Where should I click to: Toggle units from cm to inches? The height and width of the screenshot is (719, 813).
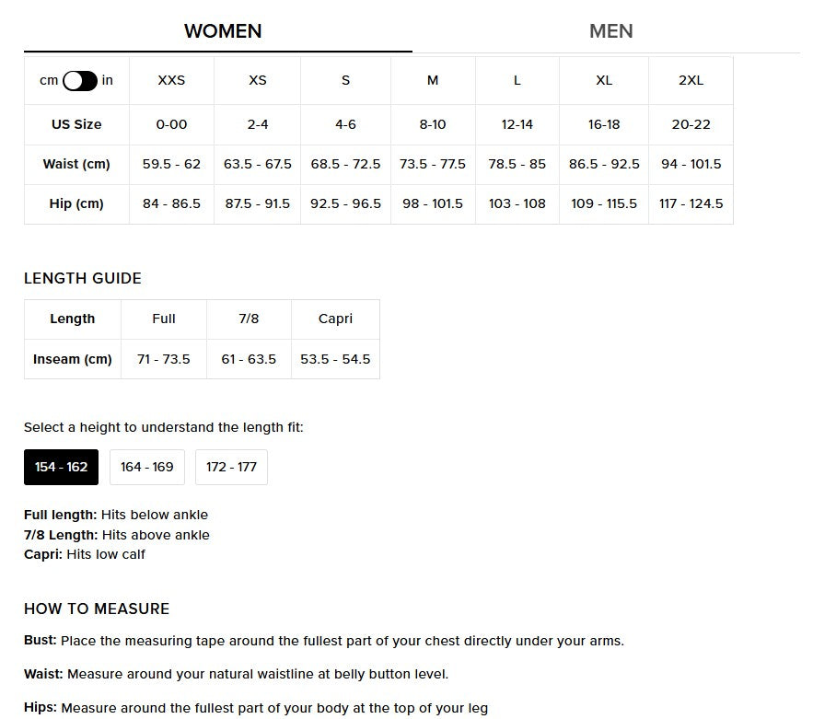click(x=80, y=81)
